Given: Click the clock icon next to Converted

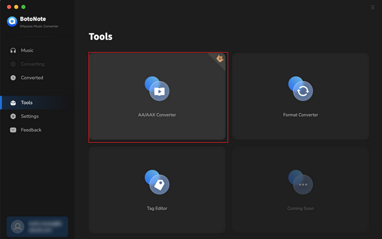Looking at the screenshot, I should [13, 78].
